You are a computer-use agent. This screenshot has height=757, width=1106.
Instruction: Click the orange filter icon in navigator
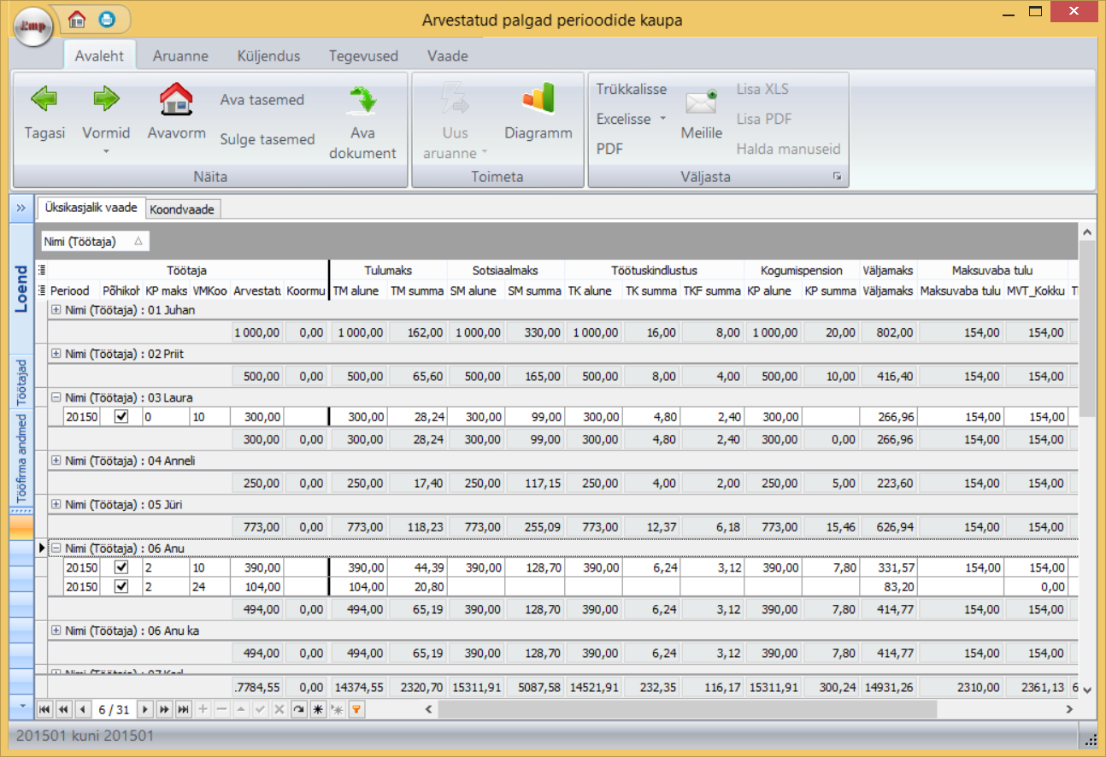tap(356, 709)
